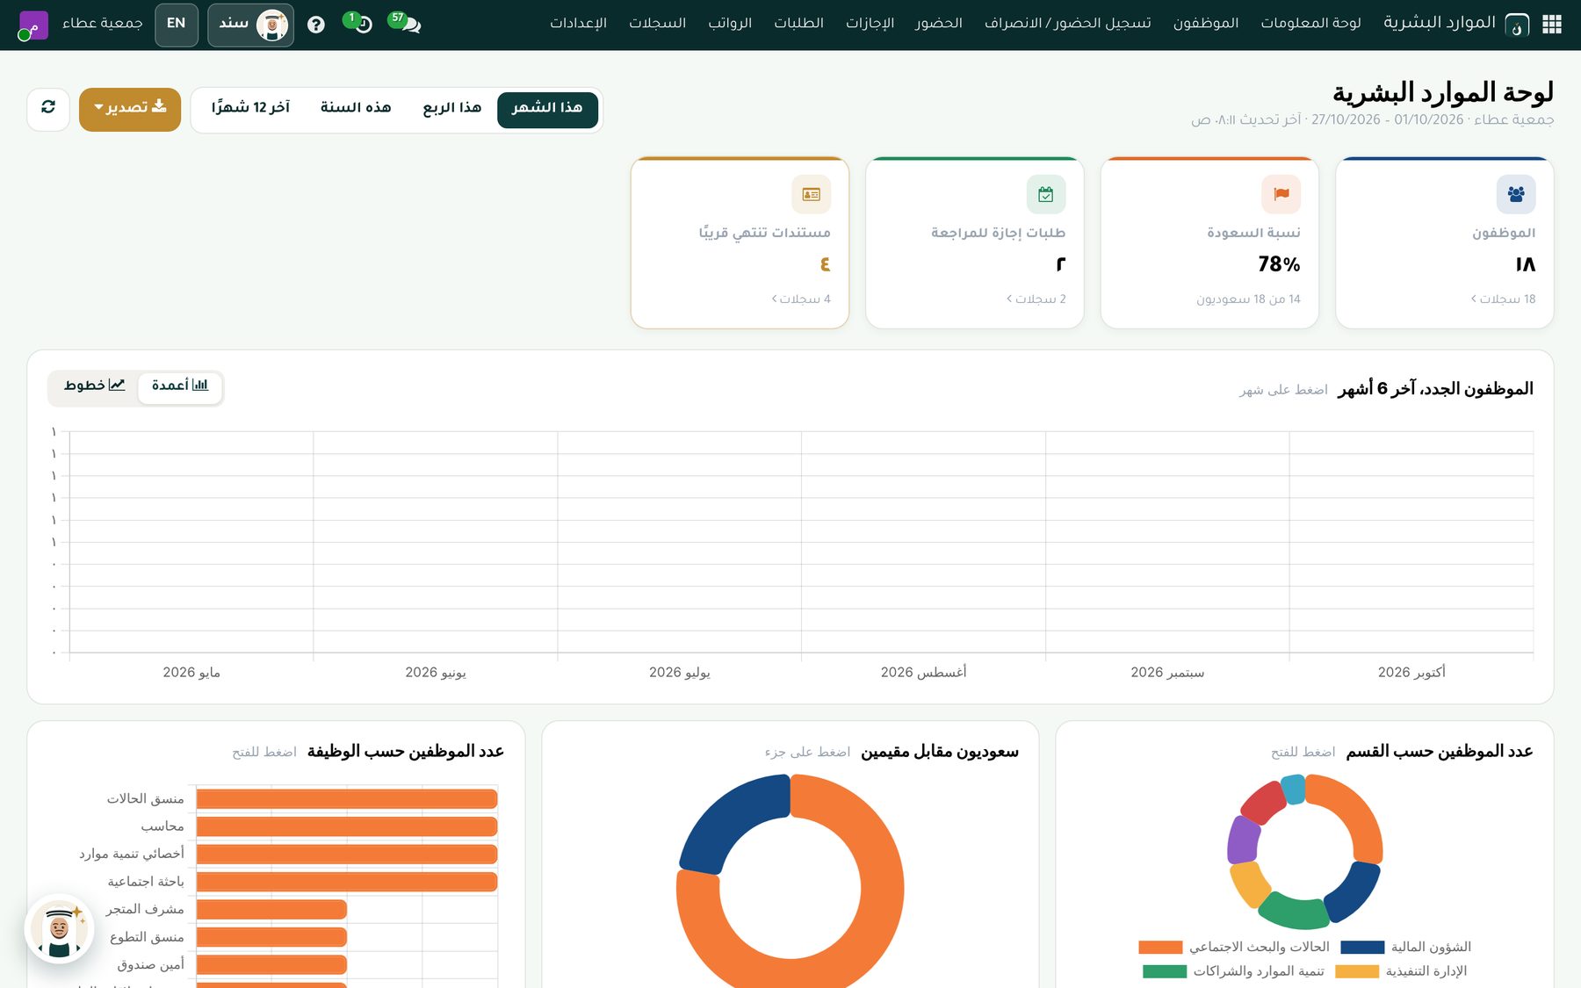The height and width of the screenshot is (988, 1581).
Task: Click the HR module logo icon
Action: point(1517,25)
